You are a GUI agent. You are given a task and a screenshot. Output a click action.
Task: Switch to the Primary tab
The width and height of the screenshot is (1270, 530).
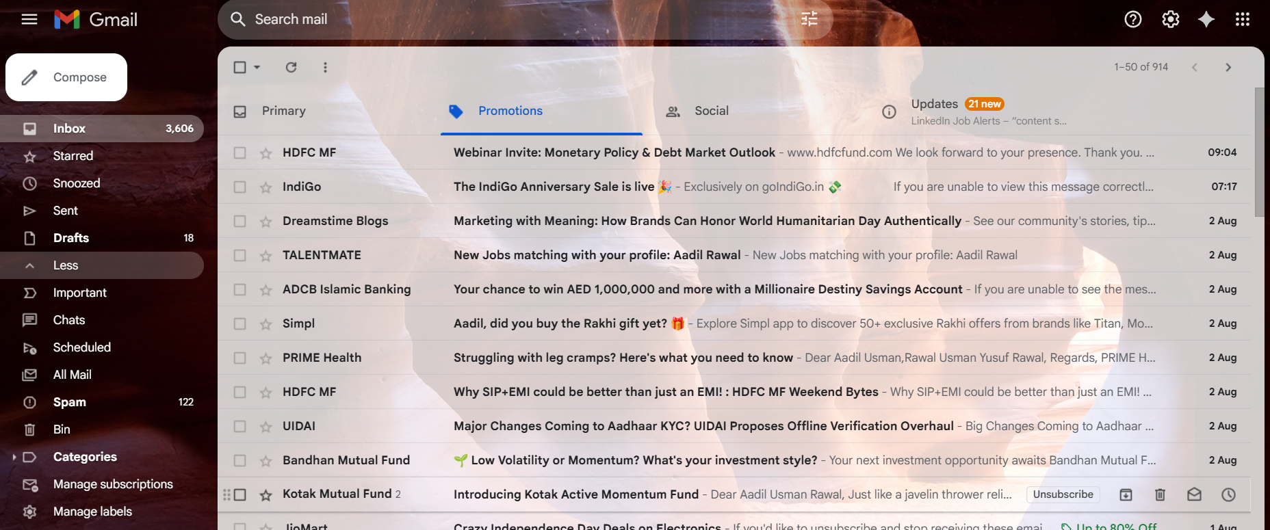click(x=283, y=111)
